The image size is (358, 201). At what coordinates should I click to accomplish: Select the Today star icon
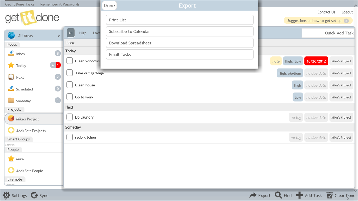pos(11,65)
